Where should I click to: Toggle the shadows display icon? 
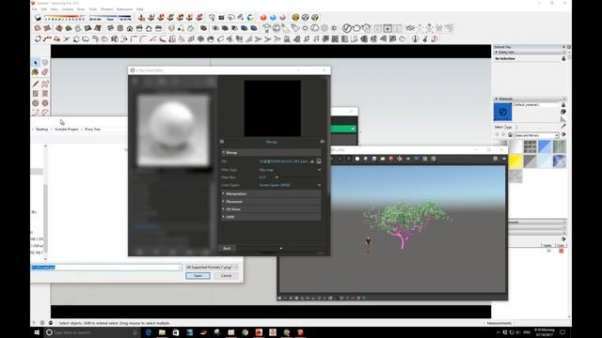(38, 18)
